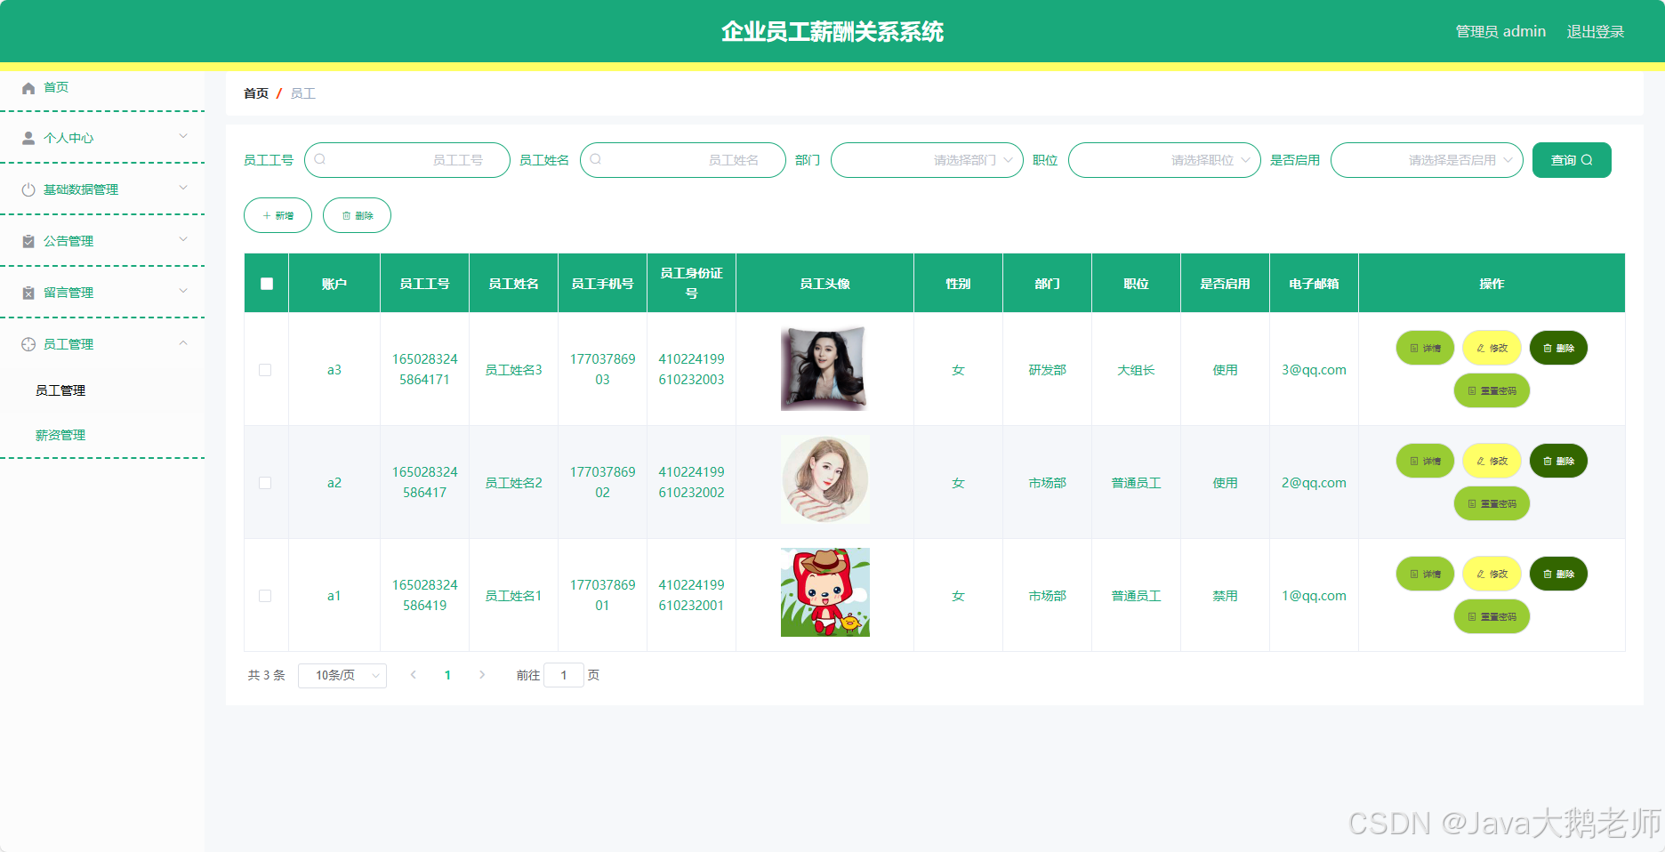Open the 薪资管理 submenu item
Screen dimensions: 1665x852
tap(60, 435)
